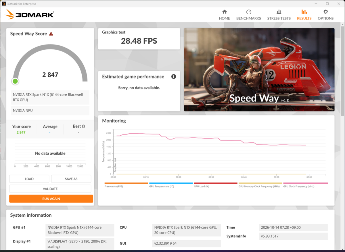The image size is (345, 252).
Task: Click the Stress Tests bar chart icon
Action: tap(279, 12)
